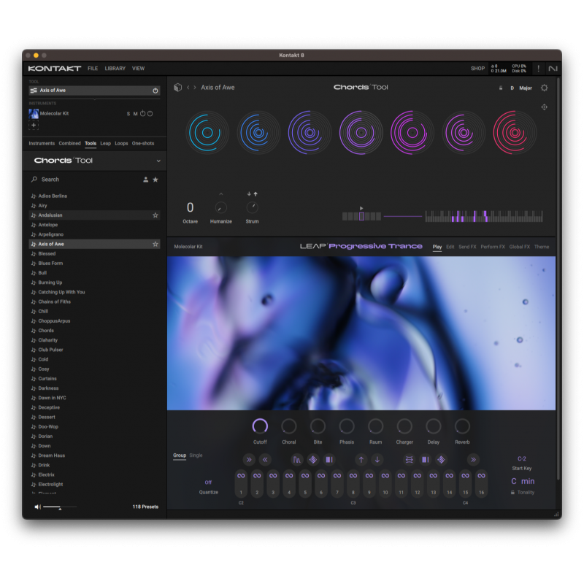Load the Dream Haus preset
The width and height of the screenshot is (584, 584).
click(95, 456)
